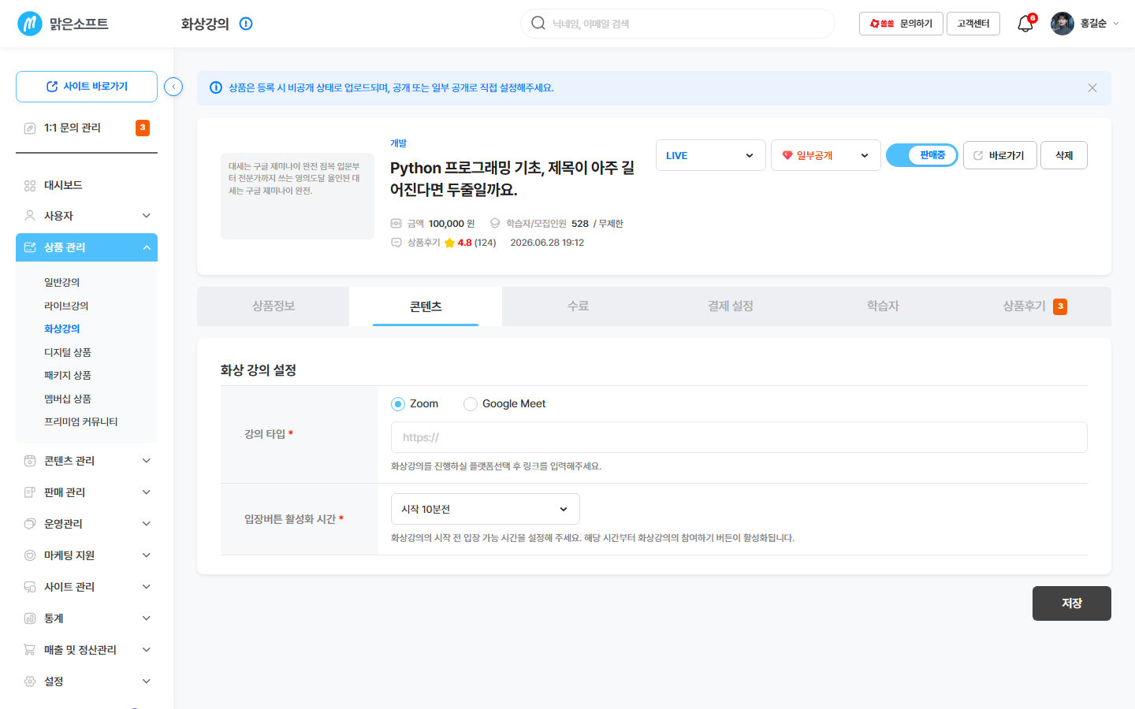The width and height of the screenshot is (1135, 709).
Task: Expand the 사이트 관리 chevron
Action: [147, 587]
